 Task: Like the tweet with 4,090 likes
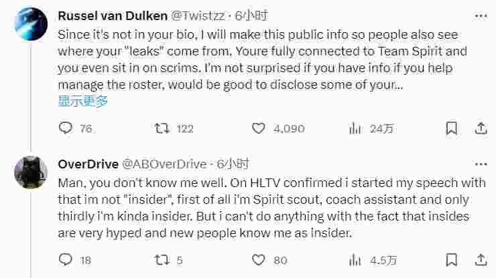tap(259, 128)
